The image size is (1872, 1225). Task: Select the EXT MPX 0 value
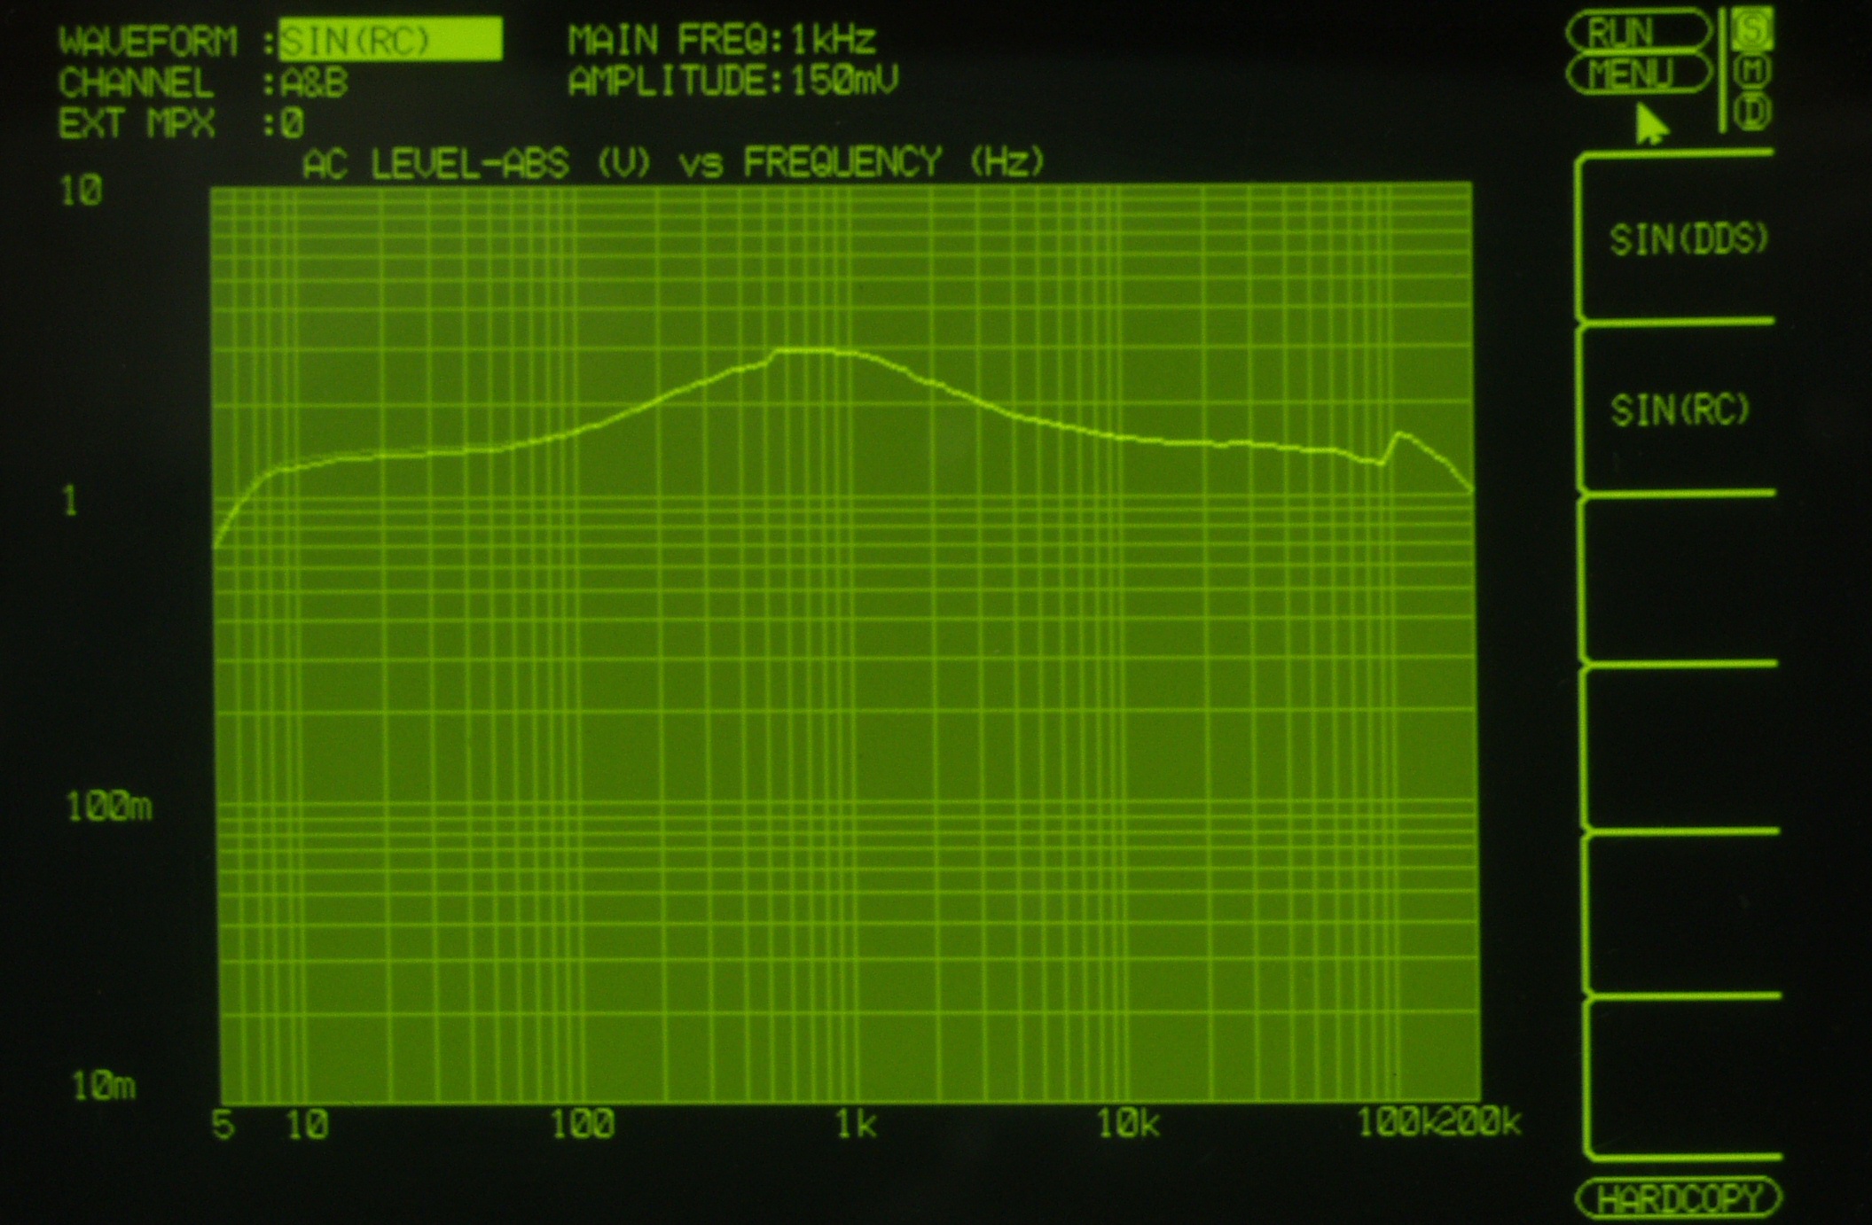(x=293, y=123)
